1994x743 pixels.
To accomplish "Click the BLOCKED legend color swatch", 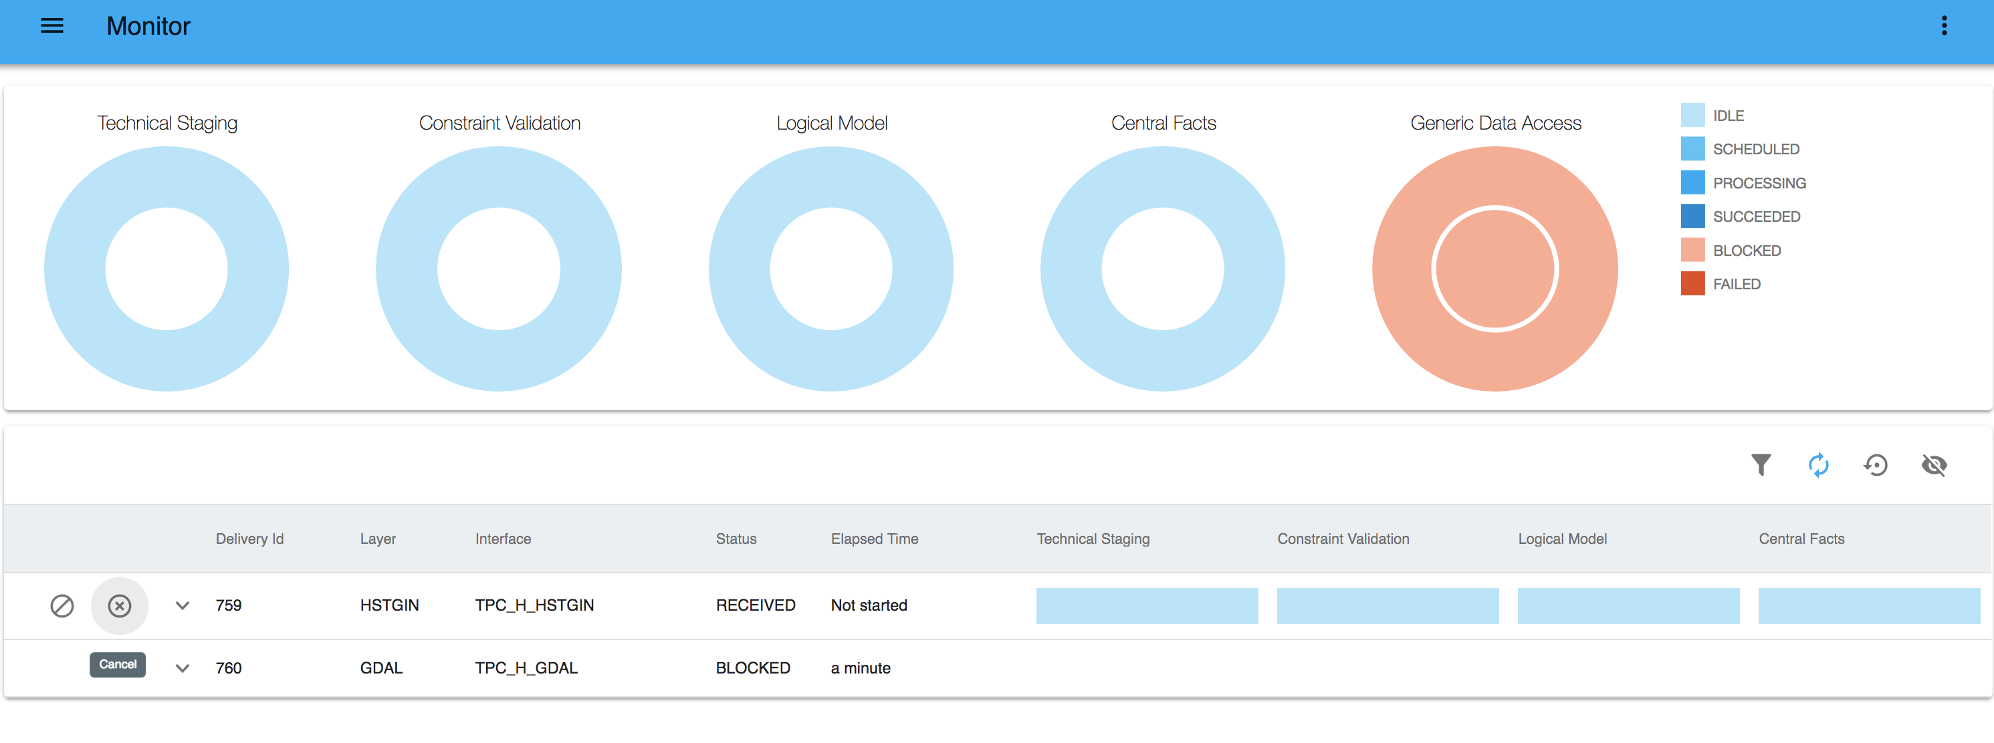I will (1692, 250).
